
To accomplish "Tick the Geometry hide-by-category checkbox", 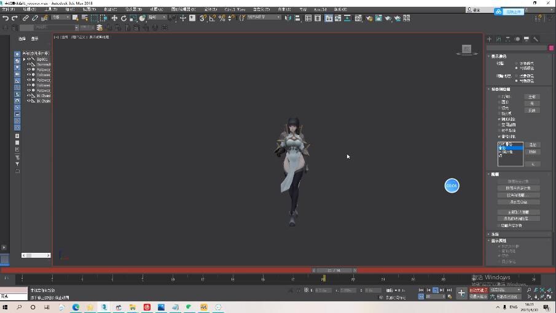I will (x=499, y=96).
